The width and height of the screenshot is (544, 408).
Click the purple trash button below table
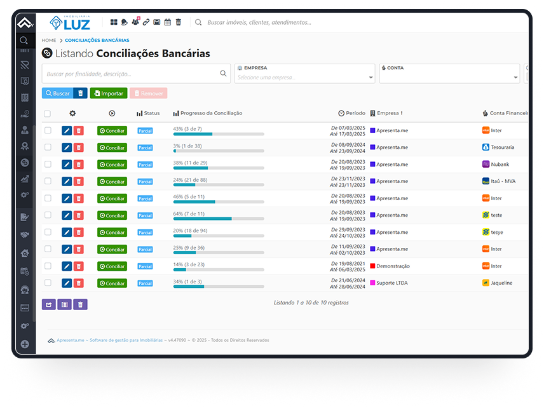click(x=80, y=304)
